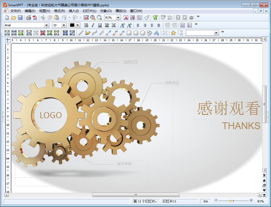The image size is (271, 207).
Task: Toggle Bold formatting
Action: pos(86,25)
